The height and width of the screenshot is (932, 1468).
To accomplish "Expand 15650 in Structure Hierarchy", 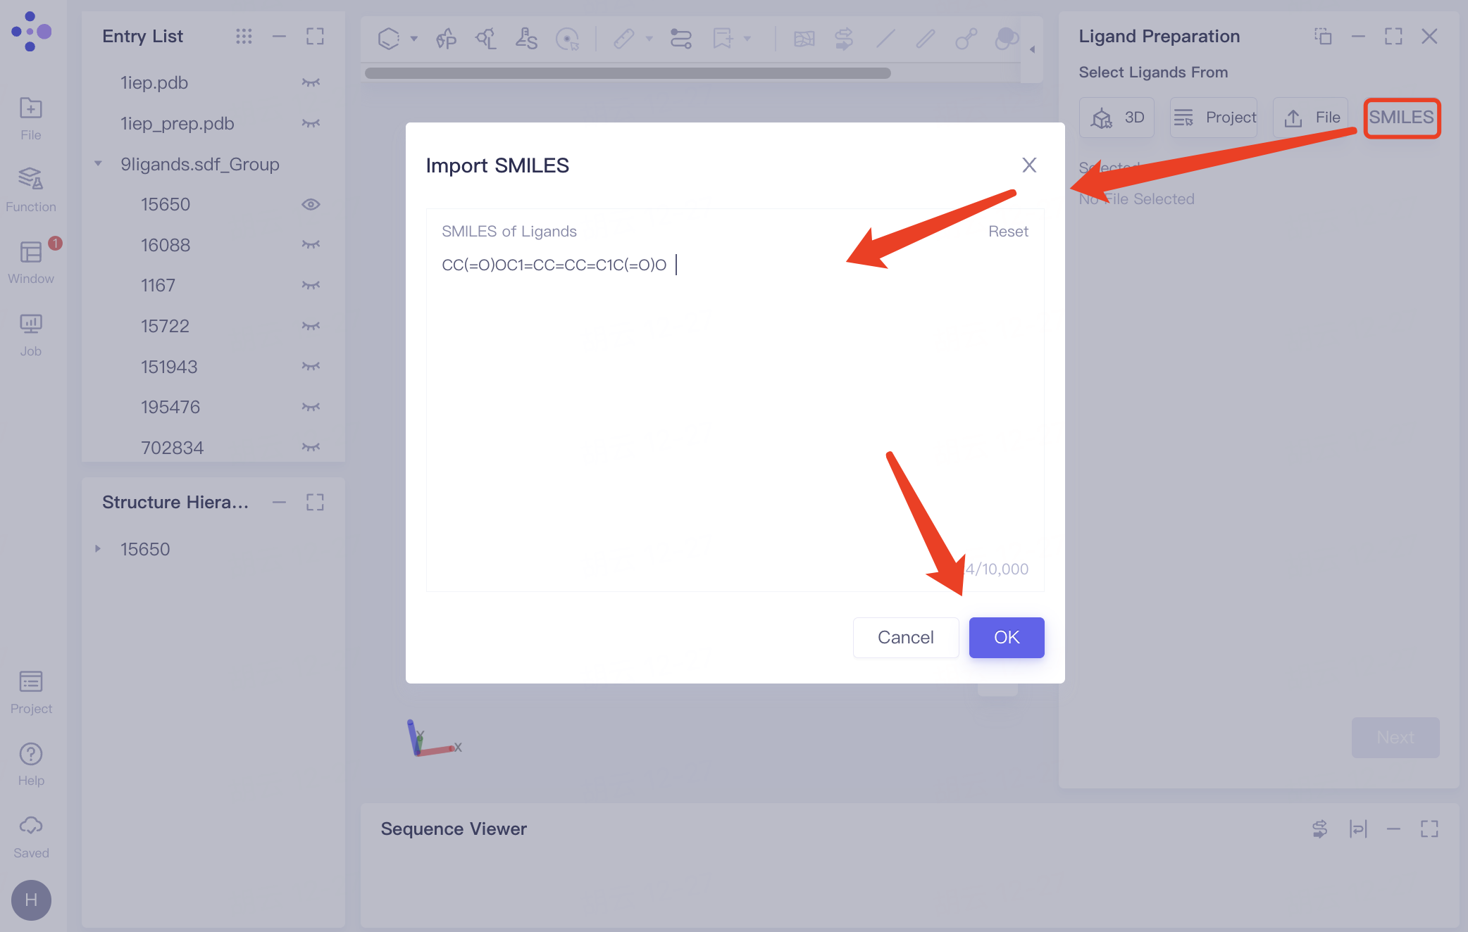I will click(97, 548).
